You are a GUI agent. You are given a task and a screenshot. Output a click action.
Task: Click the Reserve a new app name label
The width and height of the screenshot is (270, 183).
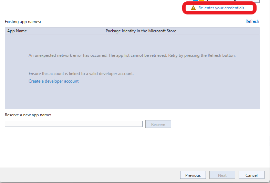[28, 115]
